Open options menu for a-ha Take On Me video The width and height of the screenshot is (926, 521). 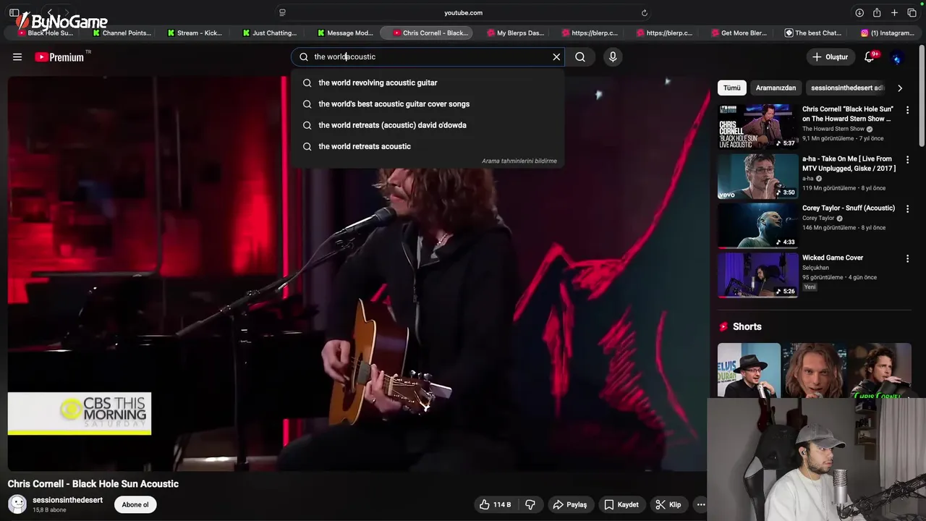tap(907, 160)
